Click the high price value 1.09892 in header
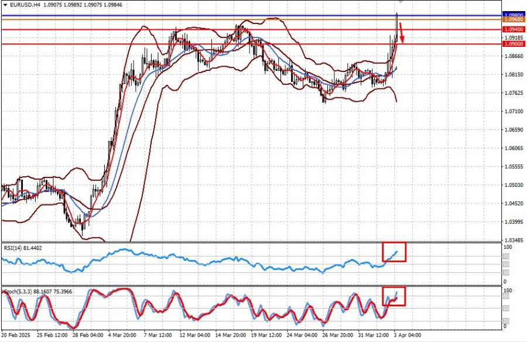 tap(73, 5)
